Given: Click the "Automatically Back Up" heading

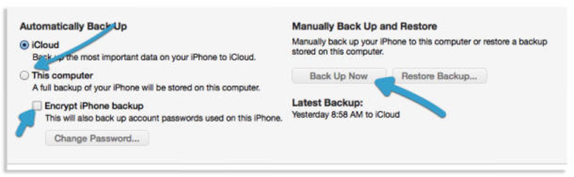Looking at the screenshot, I should tap(73, 26).
